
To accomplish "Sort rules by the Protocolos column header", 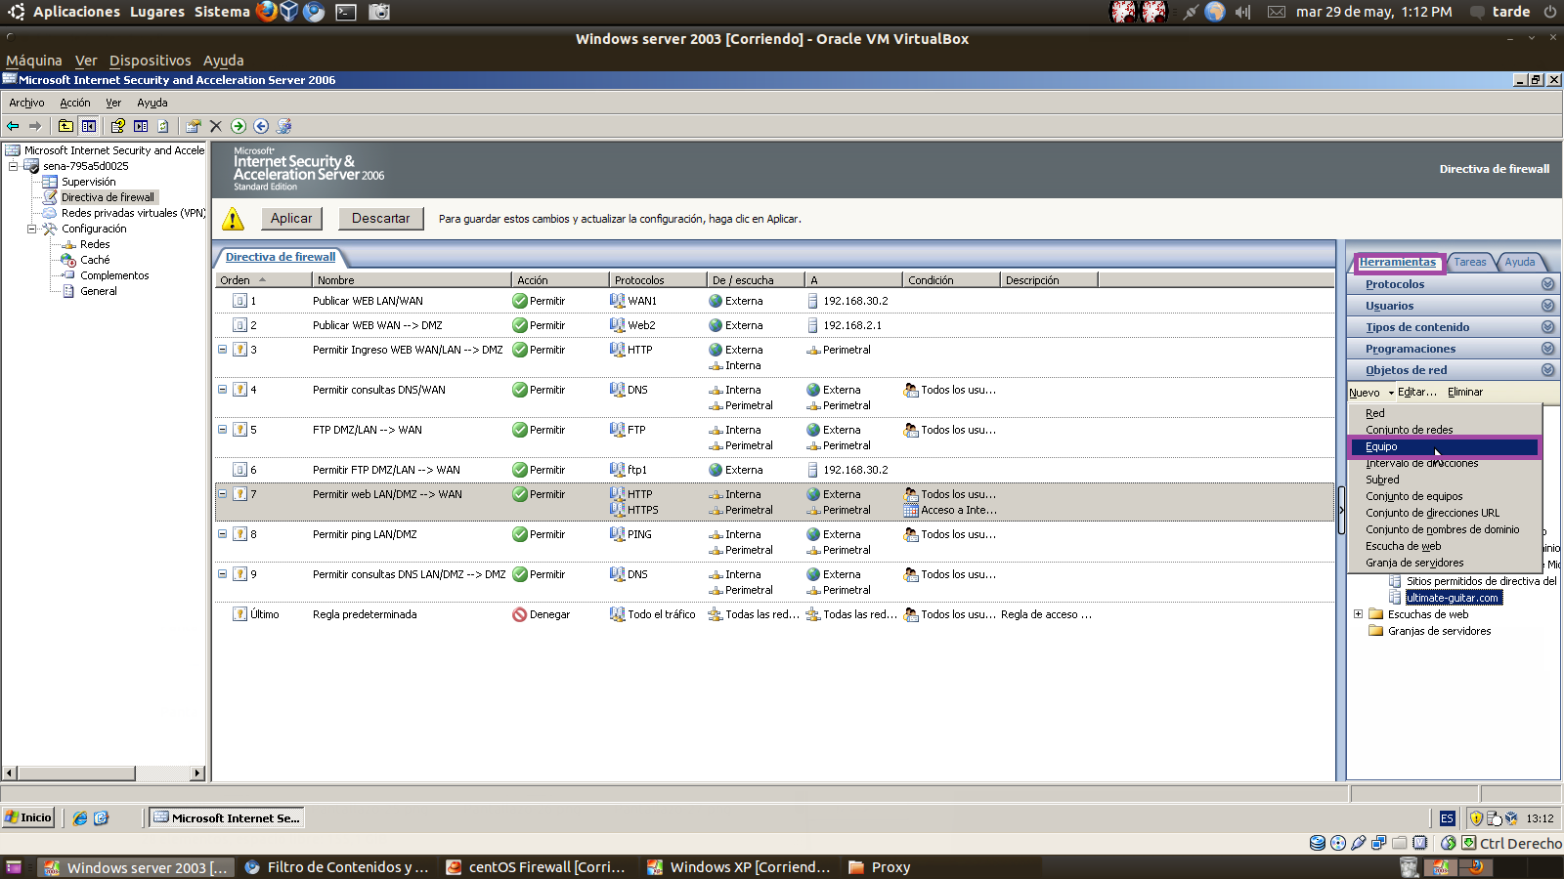I will tap(658, 280).
